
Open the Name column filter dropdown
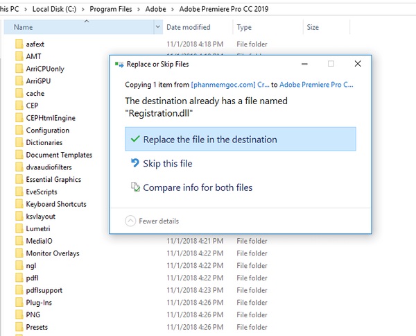(x=157, y=27)
